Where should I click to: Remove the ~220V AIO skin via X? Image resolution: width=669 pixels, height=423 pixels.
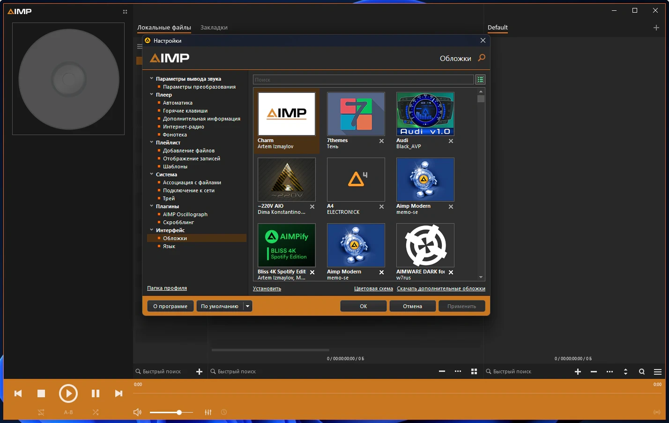(x=312, y=206)
